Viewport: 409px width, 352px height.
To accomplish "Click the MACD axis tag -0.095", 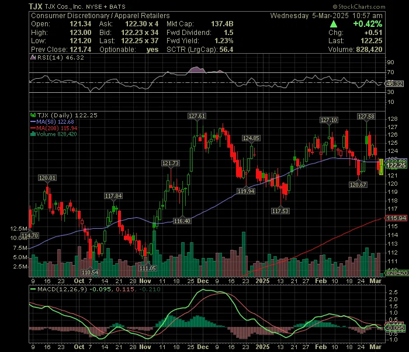I will point(396,327).
